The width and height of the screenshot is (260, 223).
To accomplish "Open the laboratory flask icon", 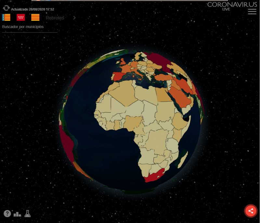I will pyautogui.click(x=28, y=214).
